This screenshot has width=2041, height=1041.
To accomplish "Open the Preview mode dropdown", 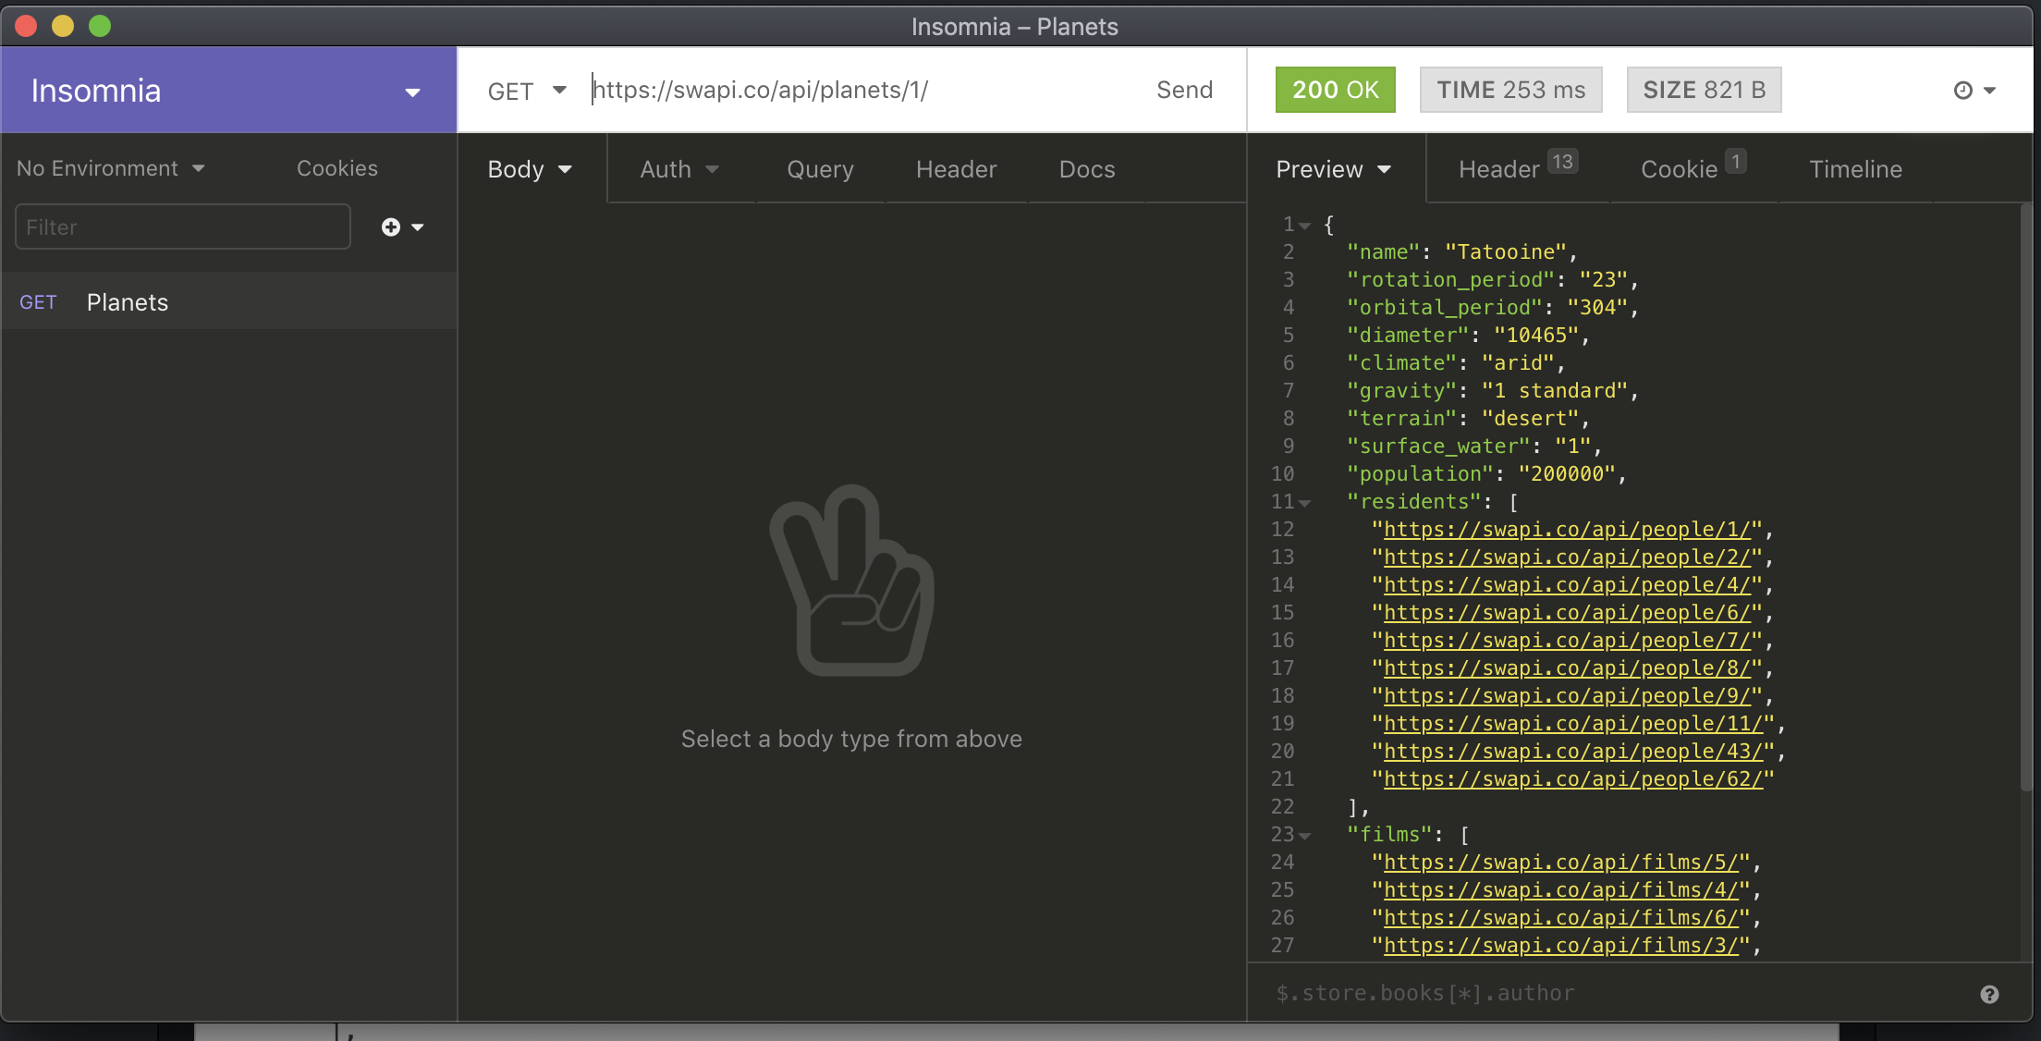I will (1333, 170).
